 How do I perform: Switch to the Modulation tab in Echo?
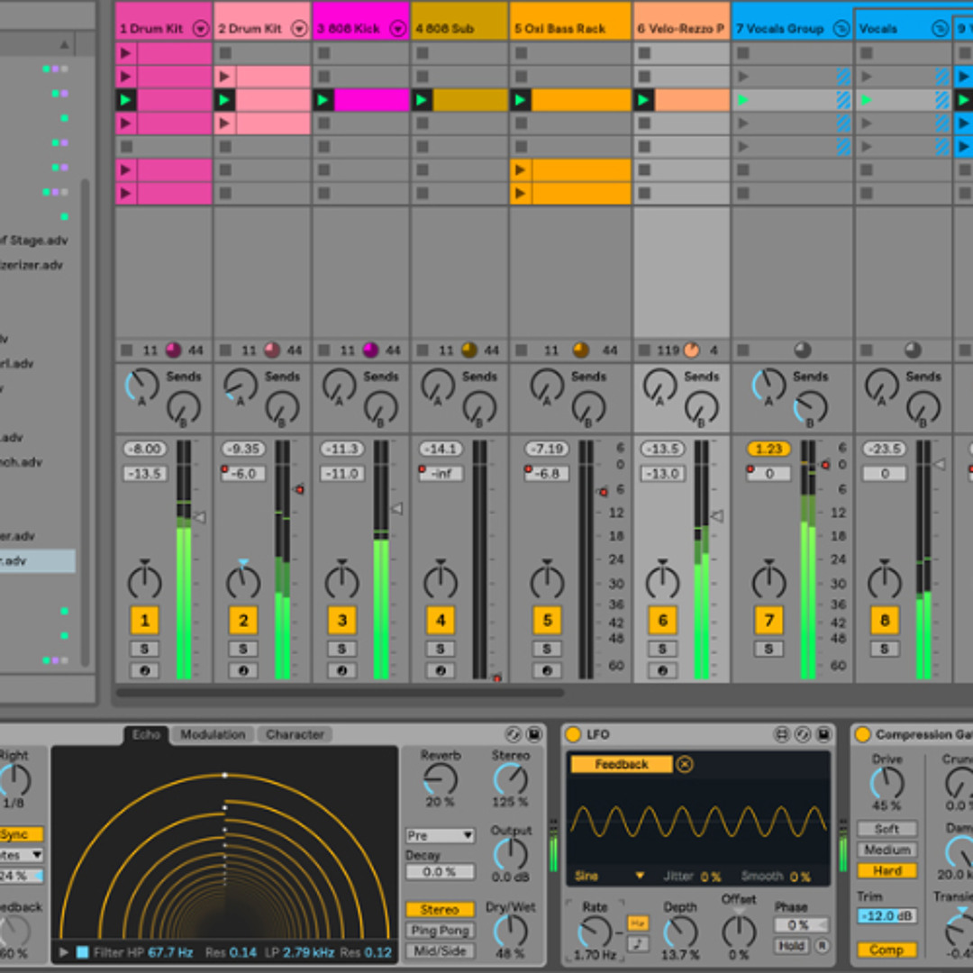point(213,735)
